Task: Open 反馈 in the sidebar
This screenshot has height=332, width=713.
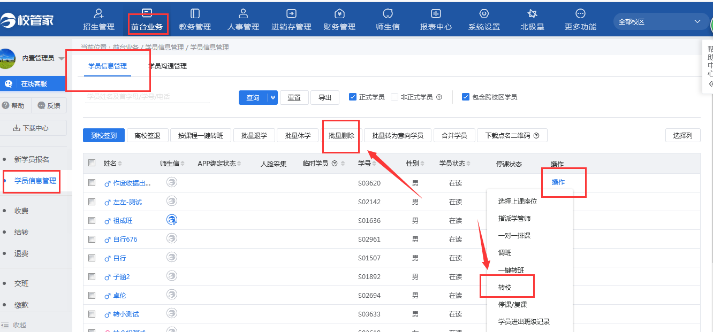Action: [x=49, y=105]
